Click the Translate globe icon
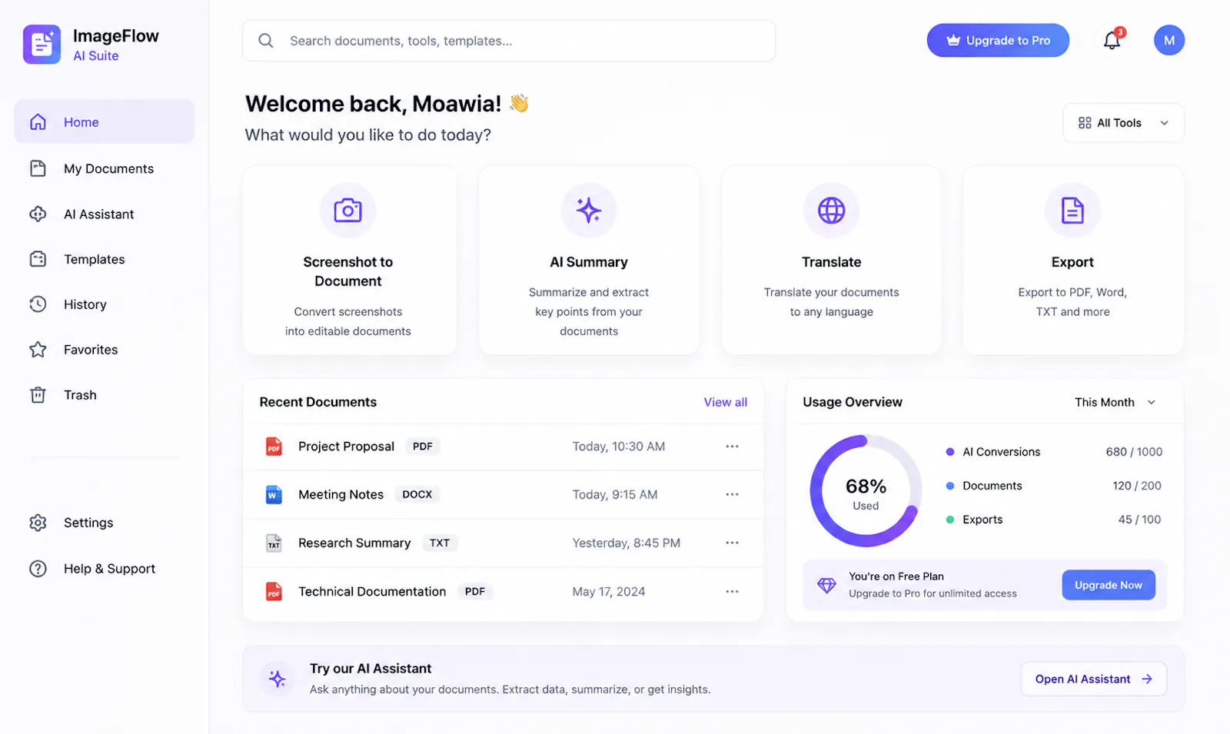Screen dimensions: 1230x734 pyautogui.click(x=831, y=210)
